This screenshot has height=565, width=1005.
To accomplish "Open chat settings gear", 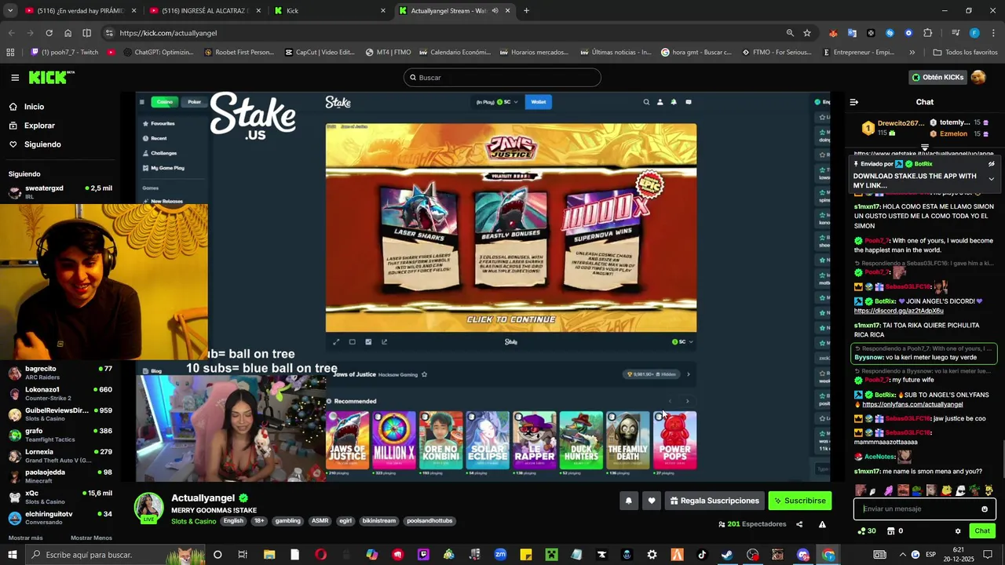I will pyautogui.click(x=958, y=531).
